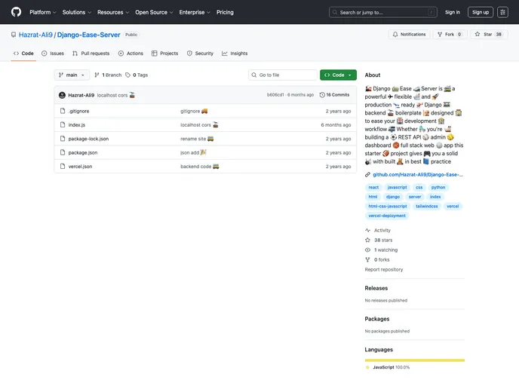Image resolution: width=519 pixels, height=386 pixels.
Task: Click the Sign up button
Action: pos(481,12)
